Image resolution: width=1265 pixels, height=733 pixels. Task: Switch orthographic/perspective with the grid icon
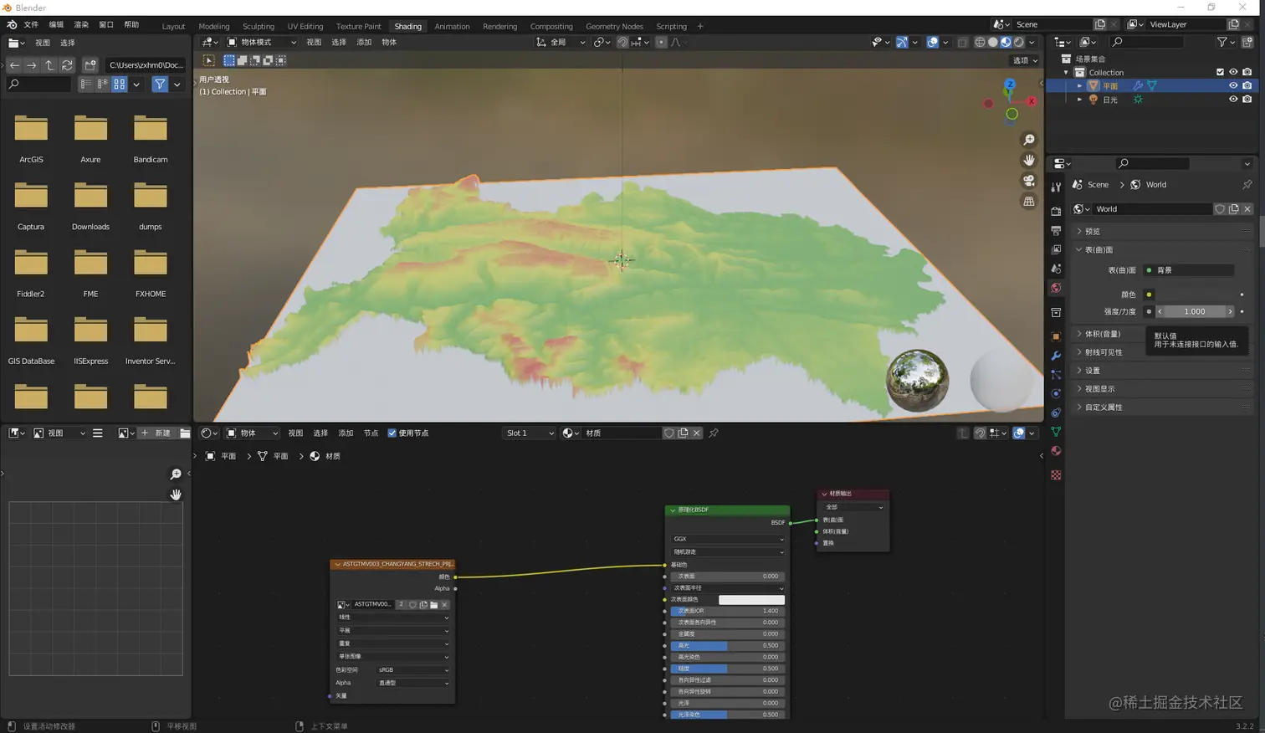(1028, 201)
